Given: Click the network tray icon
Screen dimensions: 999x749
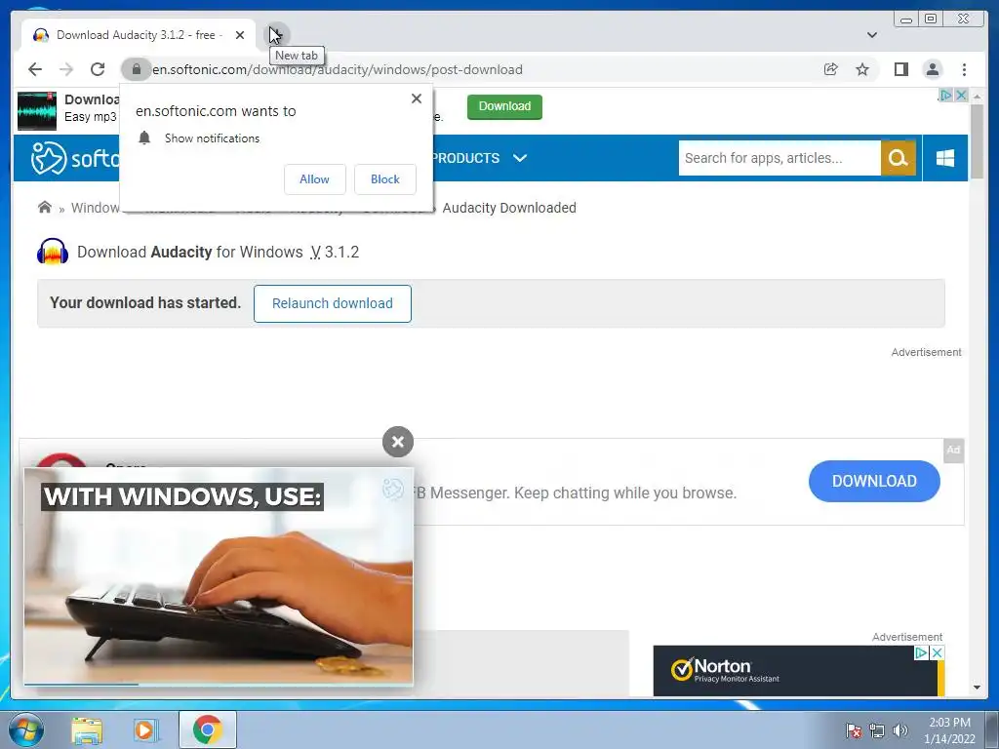Looking at the screenshot, I should coord(877,730).
